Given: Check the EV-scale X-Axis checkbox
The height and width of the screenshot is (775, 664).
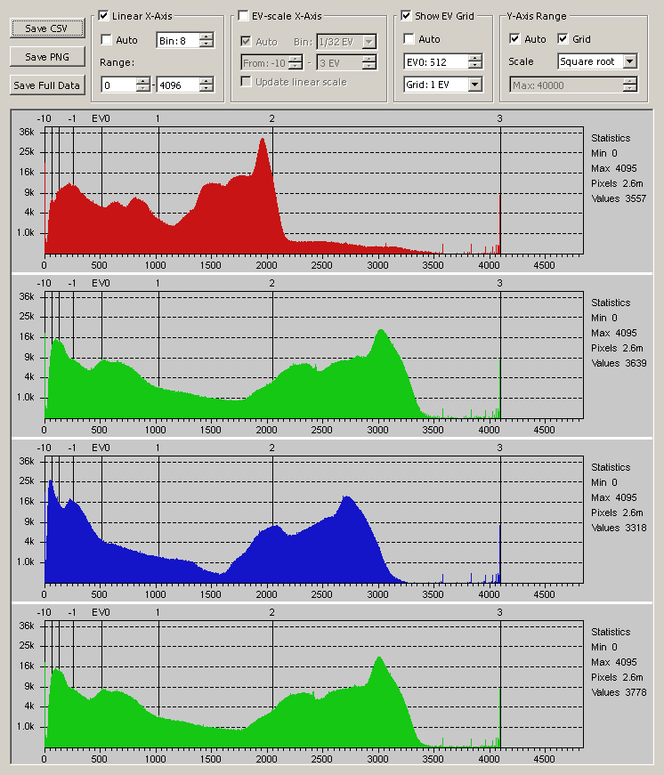Looking at the screenshot, I should [x=243, y=16].
